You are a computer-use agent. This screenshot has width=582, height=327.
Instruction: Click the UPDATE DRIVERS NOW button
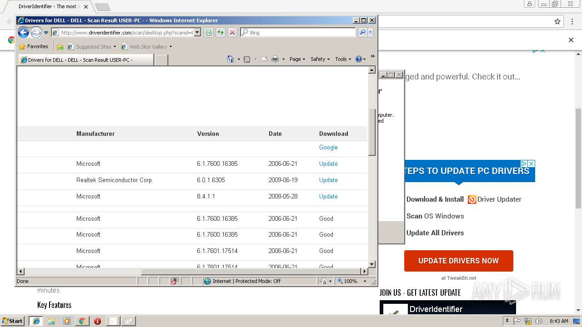click(458, 261)
